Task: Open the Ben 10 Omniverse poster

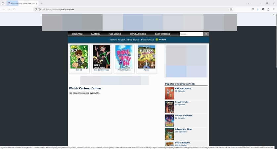Action: pos(102,57)
